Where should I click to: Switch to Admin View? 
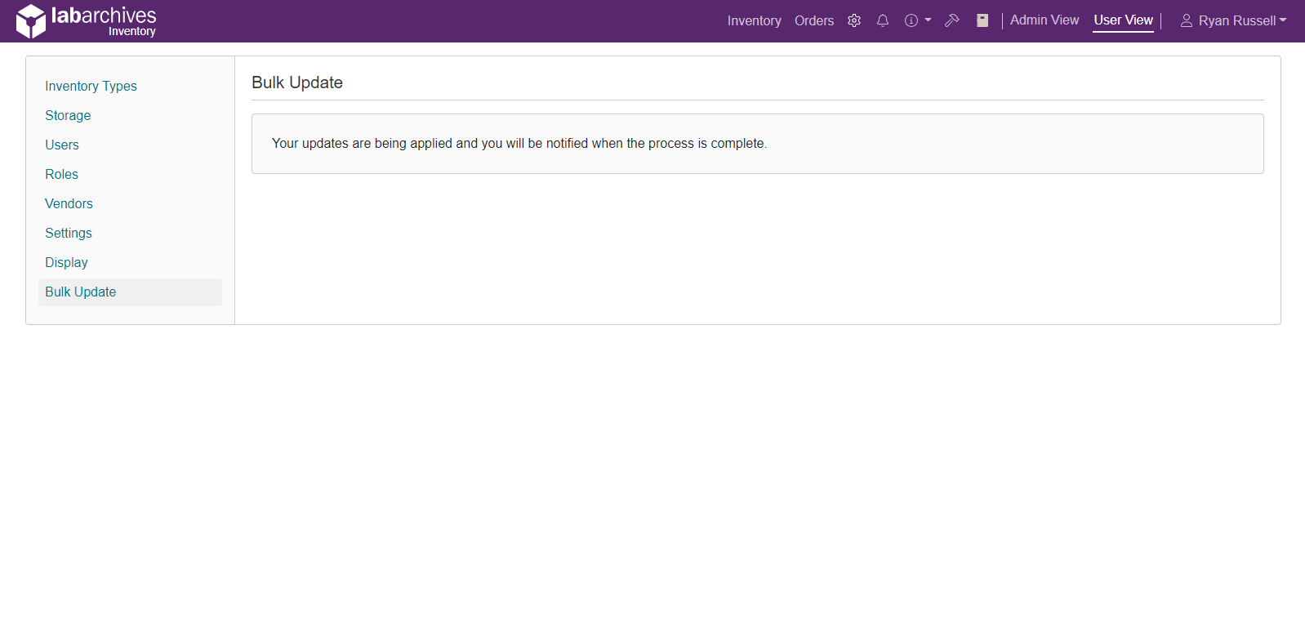[x=1044, y=20]
